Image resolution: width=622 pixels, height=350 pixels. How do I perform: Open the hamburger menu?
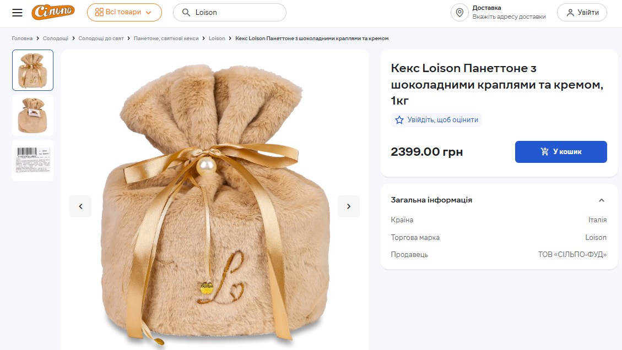tap(17, 12)
